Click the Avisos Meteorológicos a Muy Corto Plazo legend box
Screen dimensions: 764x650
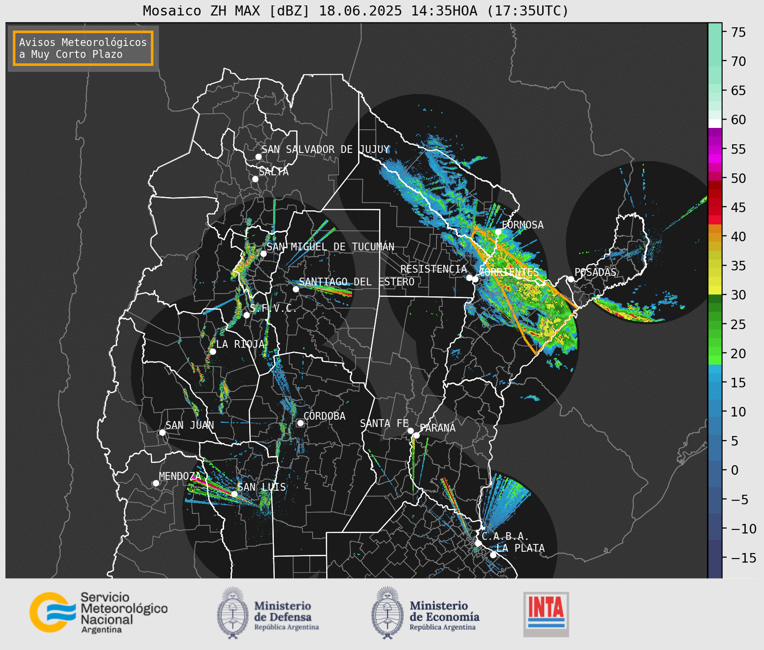click(x=83, y=48)
